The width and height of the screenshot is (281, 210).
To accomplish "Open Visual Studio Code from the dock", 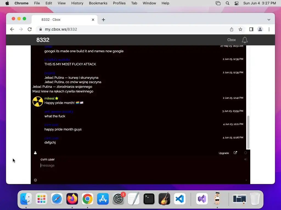I will click(180, 199).
